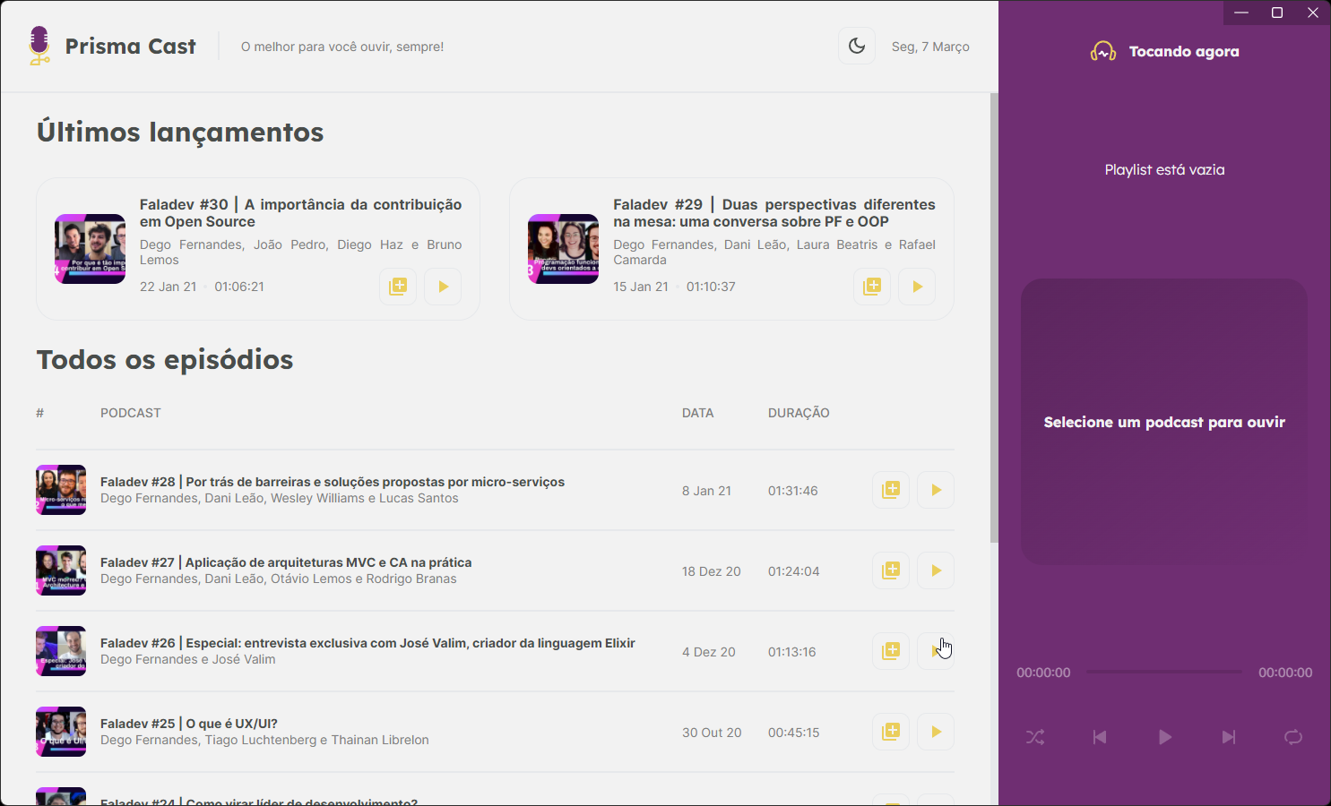Toggle dark mode with the moon icon
The image size is (1331, 806).
click(x=857, y=46)
